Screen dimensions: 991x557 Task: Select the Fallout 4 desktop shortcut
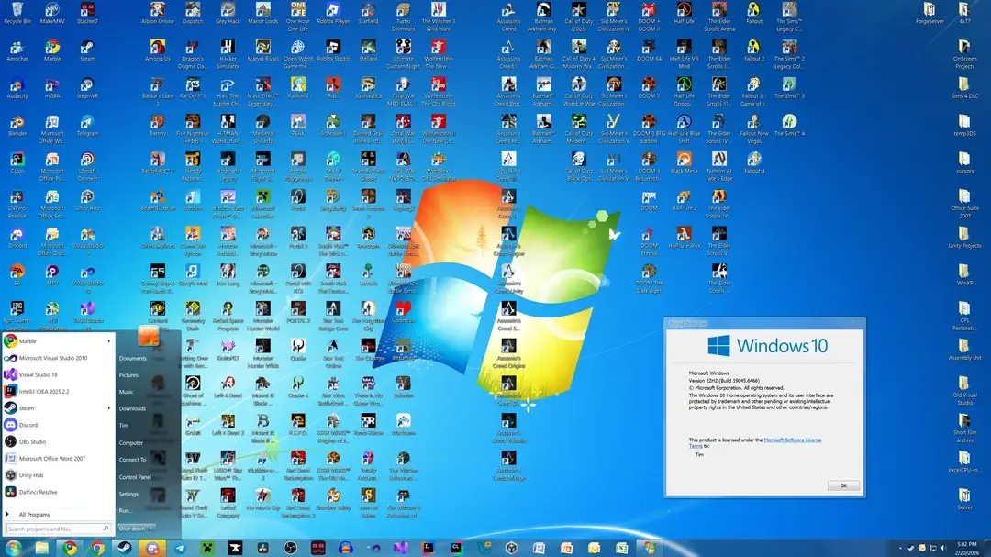(x=754, y=162)
